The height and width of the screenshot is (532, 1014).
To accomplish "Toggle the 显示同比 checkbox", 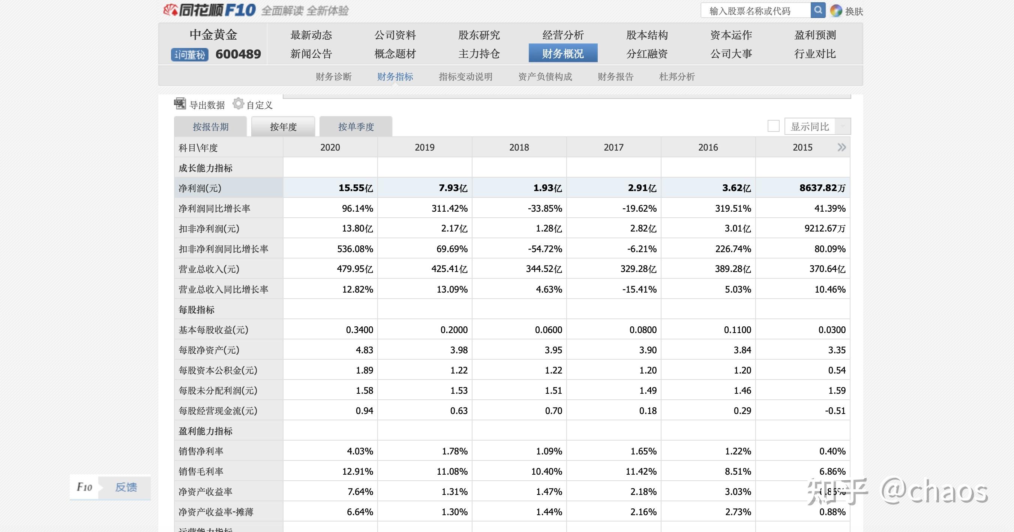I will [x=773, y=126].
